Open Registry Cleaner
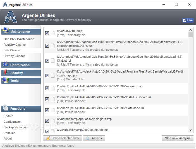Screen dimensions: 196x149 click(15, 45)
